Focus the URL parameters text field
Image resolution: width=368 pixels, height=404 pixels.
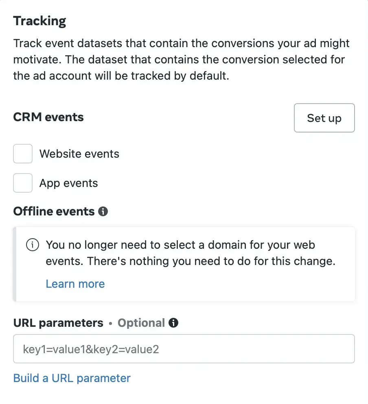[184, 349]
